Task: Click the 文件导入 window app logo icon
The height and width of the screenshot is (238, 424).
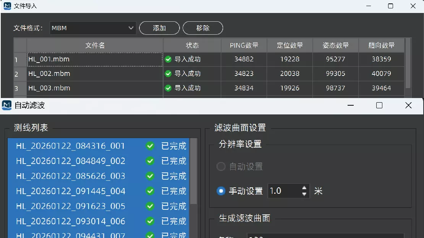Action: 7,6
